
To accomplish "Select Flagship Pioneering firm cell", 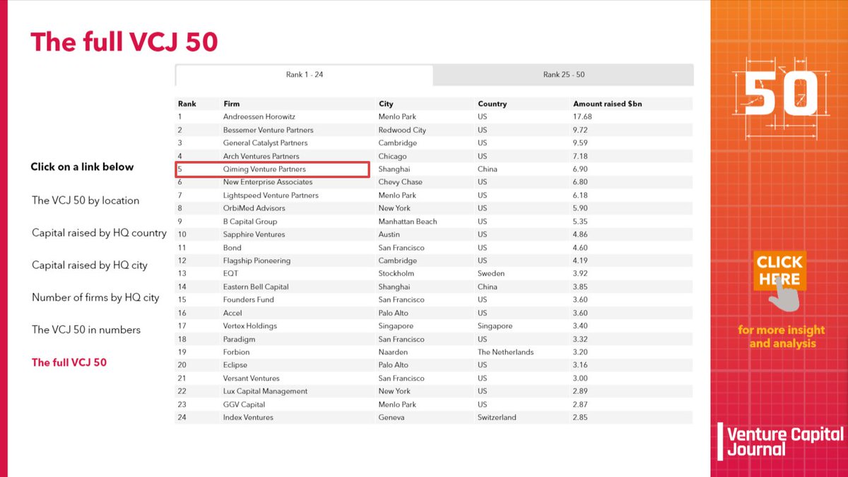I will (257, 260).
